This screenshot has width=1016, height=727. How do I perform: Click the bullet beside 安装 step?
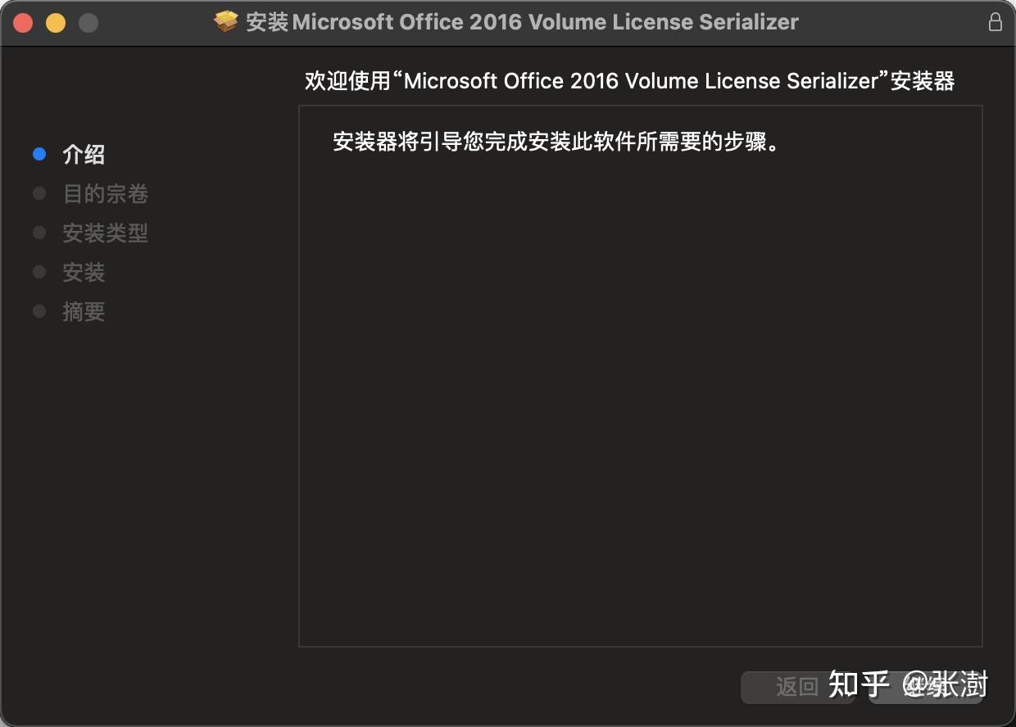[39, 271]
